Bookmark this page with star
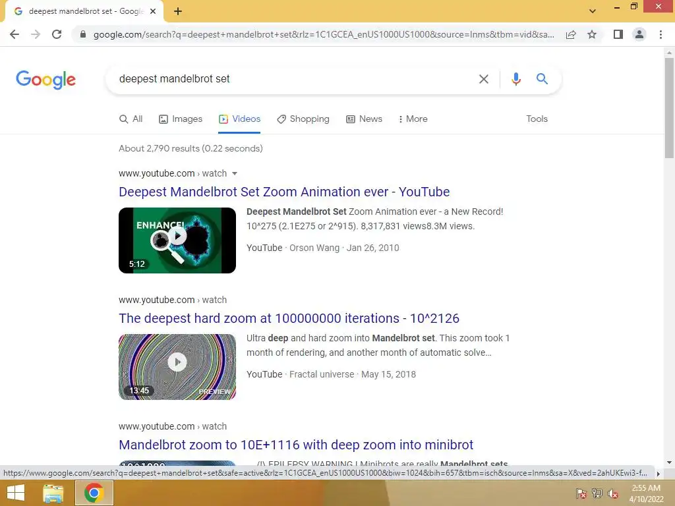675x506 pixels. (592, 34)
